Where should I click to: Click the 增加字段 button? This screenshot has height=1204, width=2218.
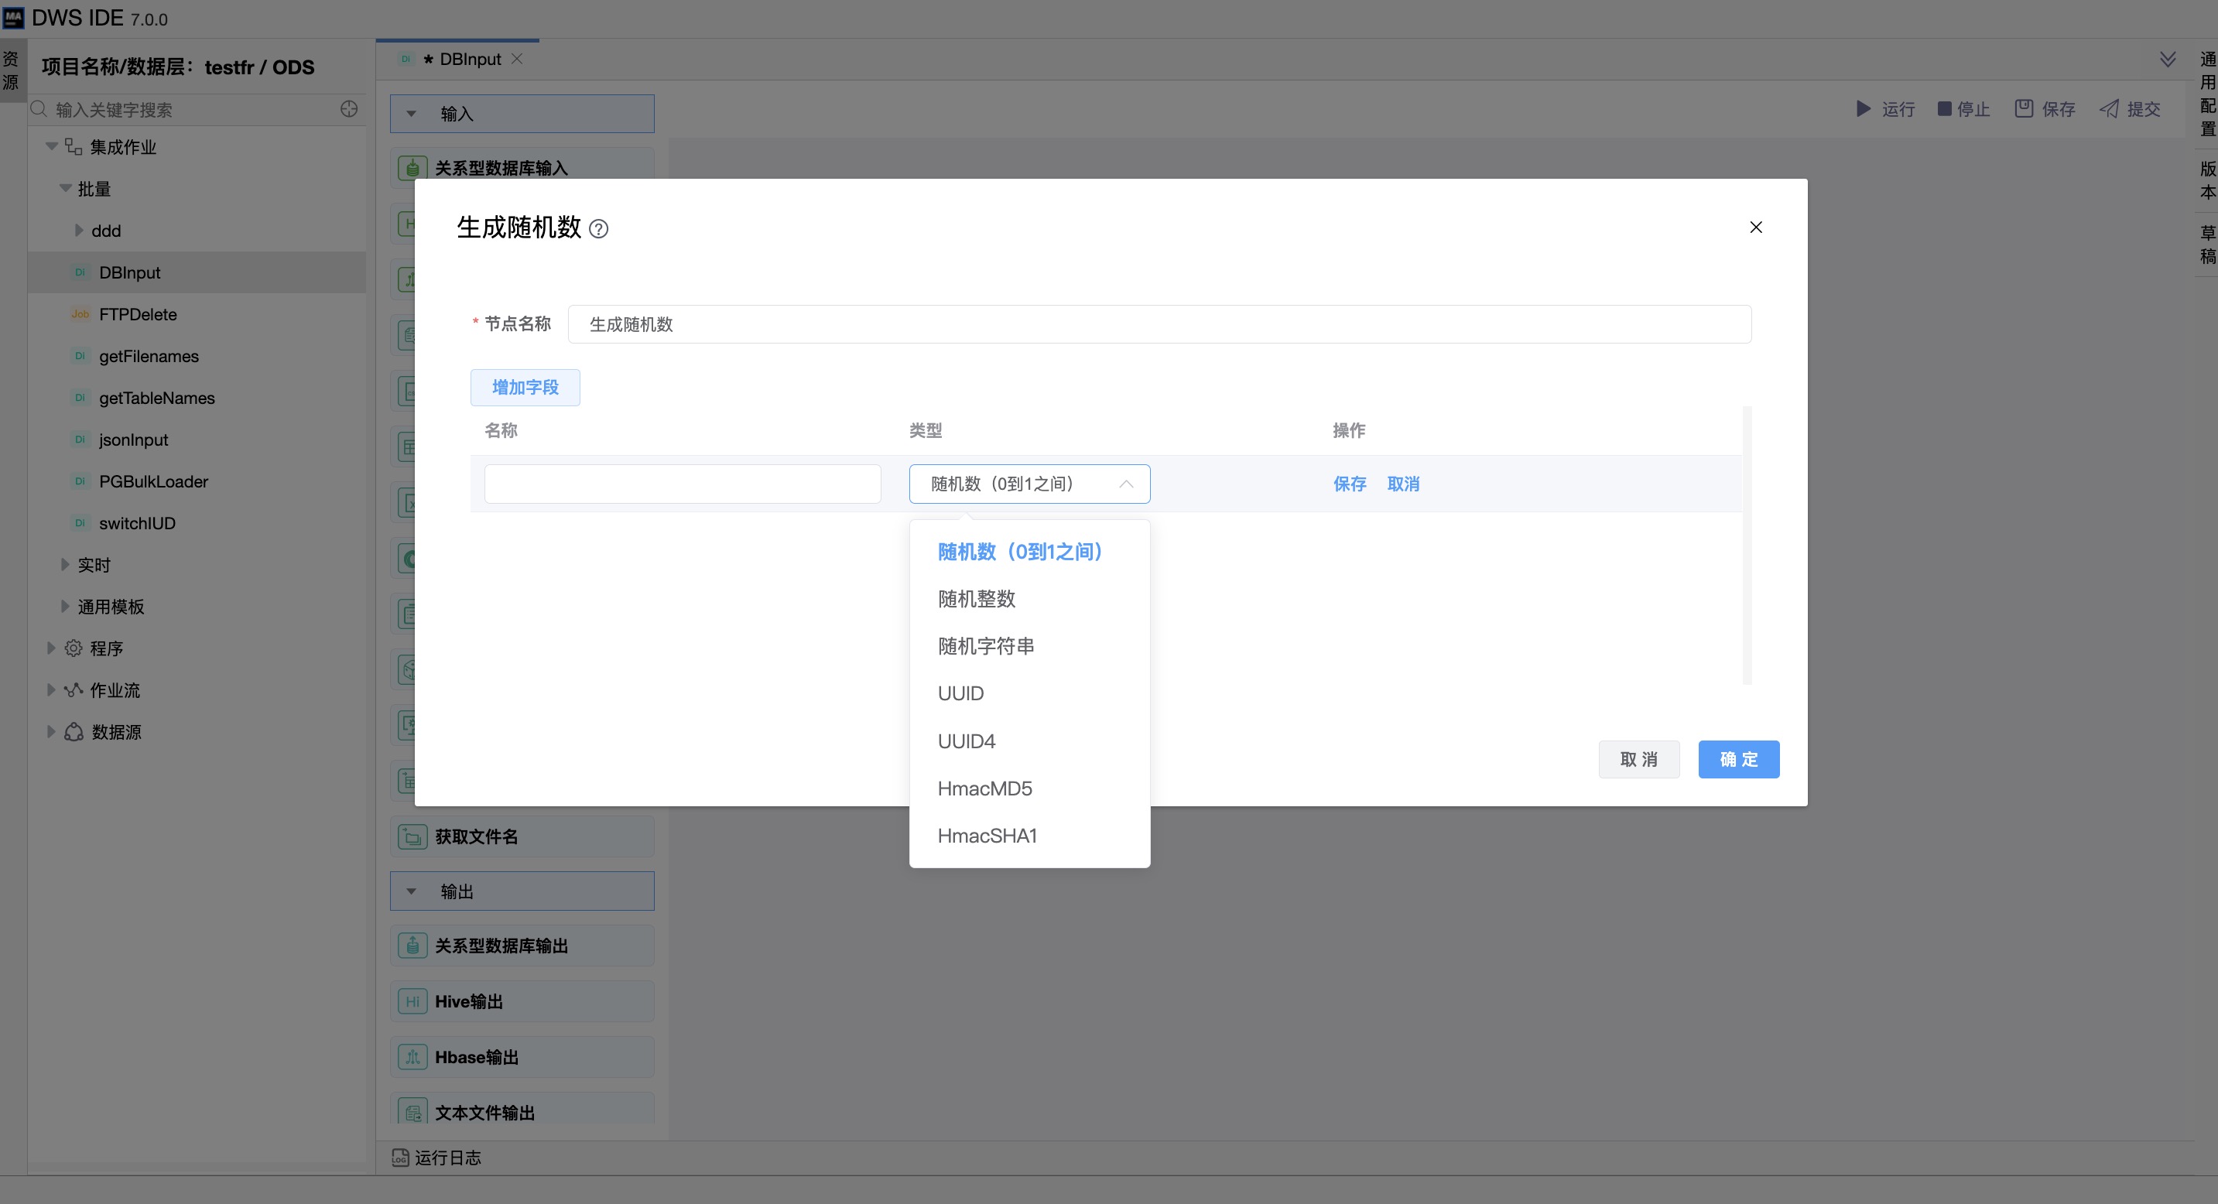[x=525, y=388]
